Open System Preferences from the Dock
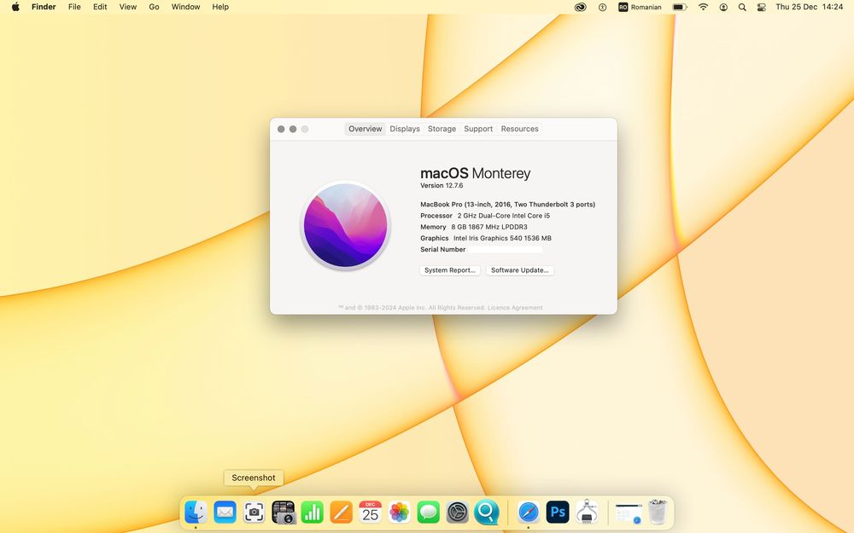The image size is (854, 533). coord(458,512)
